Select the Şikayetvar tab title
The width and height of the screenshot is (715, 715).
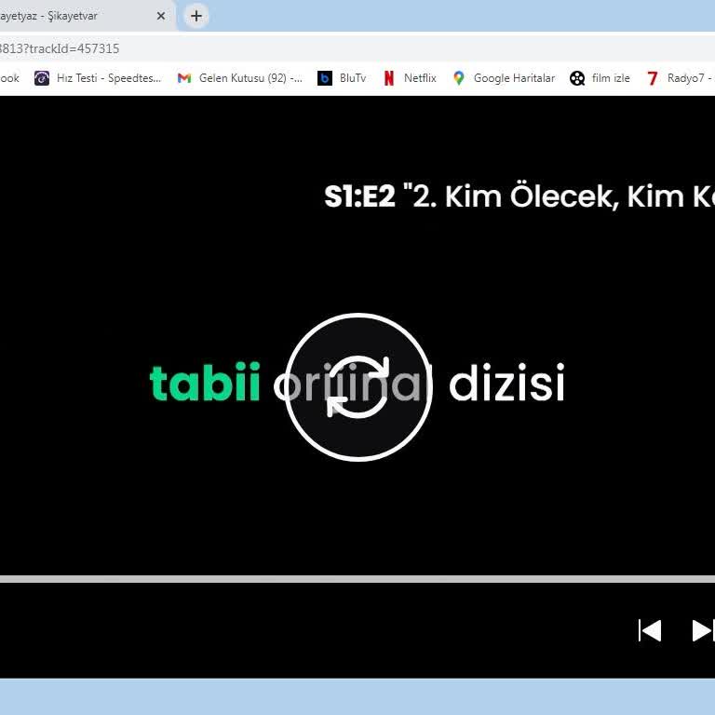[x=48, y=16]
